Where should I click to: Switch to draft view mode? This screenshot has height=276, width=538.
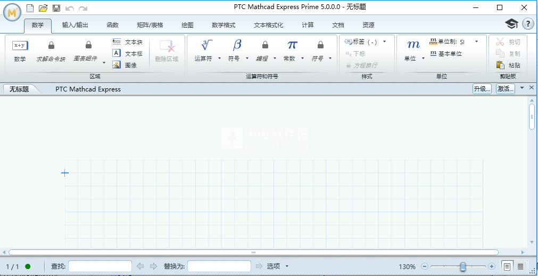(520, 266)
